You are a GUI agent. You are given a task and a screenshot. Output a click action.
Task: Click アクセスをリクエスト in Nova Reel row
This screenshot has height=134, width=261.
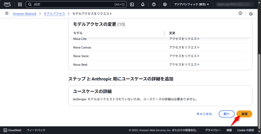(x=184, y=65)
